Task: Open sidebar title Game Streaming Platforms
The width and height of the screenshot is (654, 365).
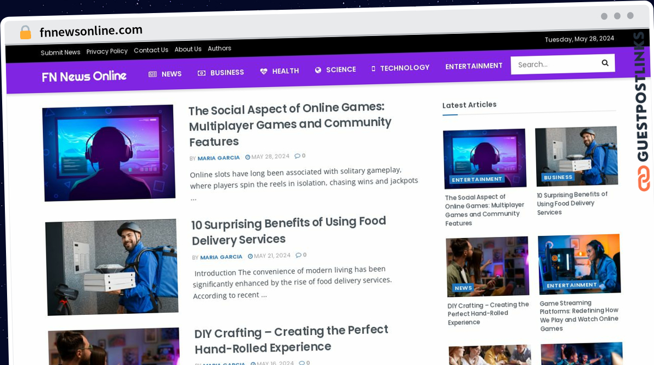Action: (579, 315)
